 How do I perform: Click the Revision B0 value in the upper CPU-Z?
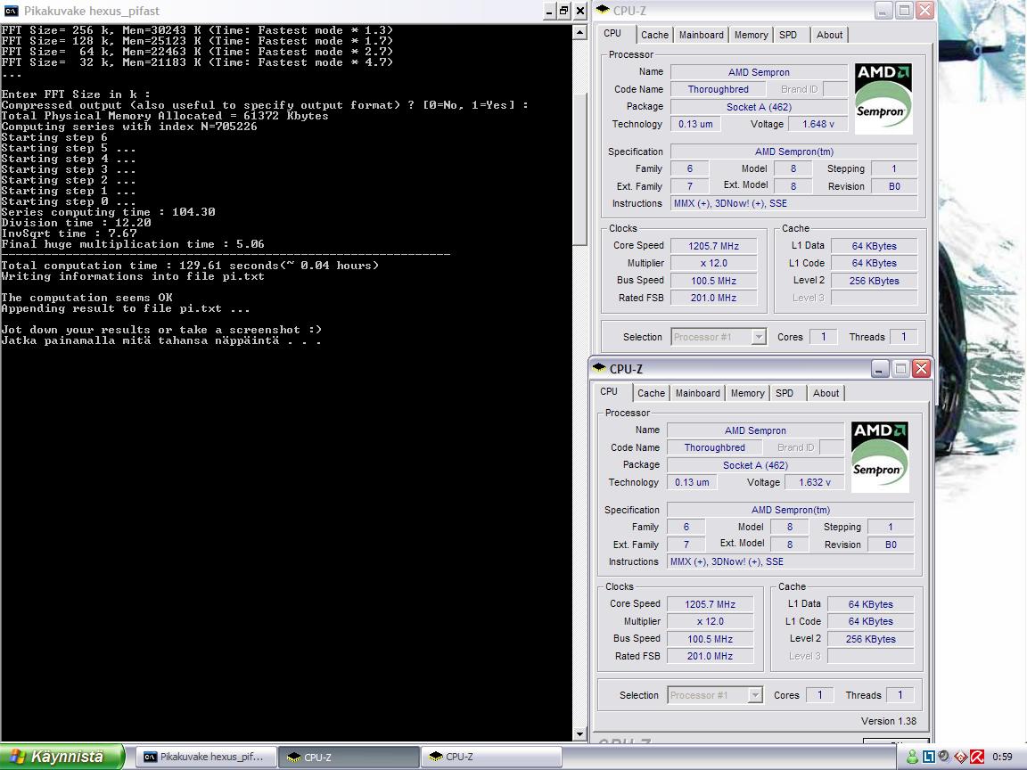click(x=894, y=186)
